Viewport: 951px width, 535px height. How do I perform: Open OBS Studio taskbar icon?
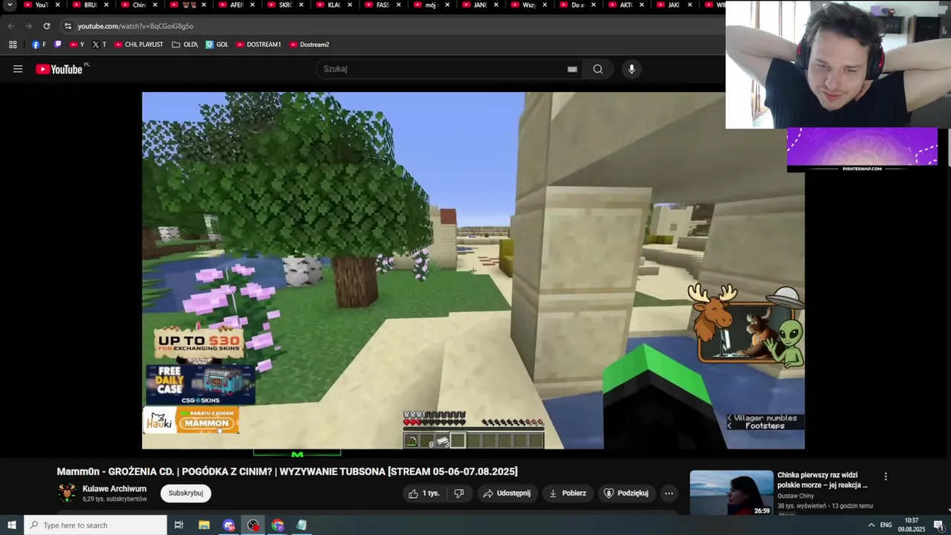[253, 525]
